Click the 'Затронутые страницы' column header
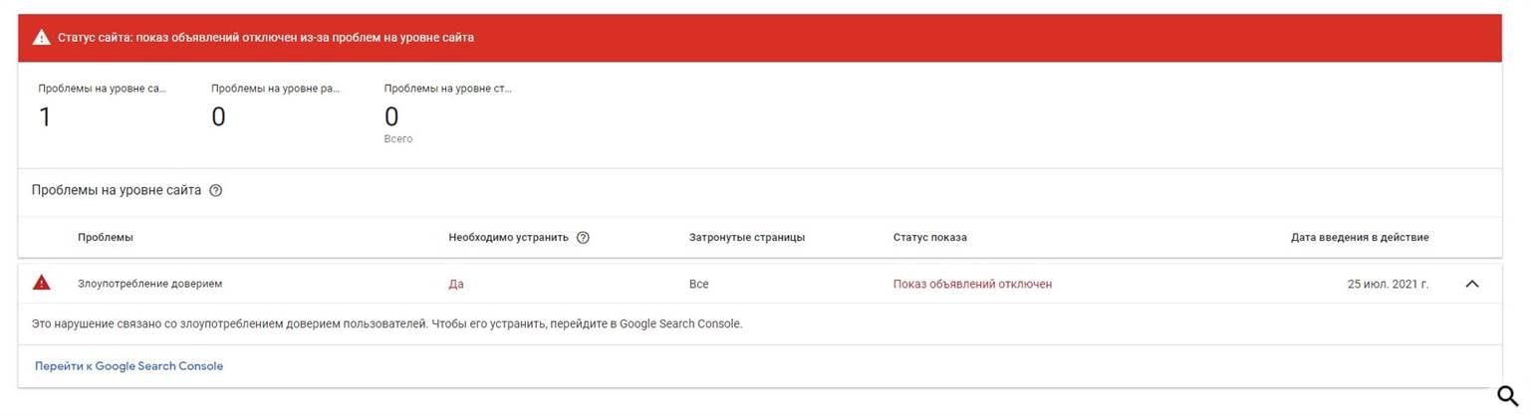The height and width of the screenshot is (417, 1530). [747, 237]
